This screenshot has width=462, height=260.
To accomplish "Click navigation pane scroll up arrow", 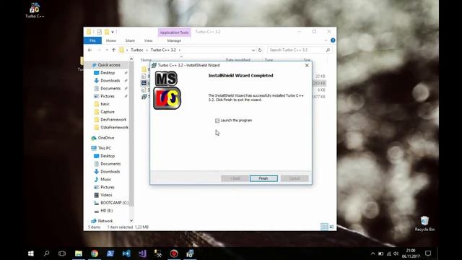I will click(x=131, y=59).
